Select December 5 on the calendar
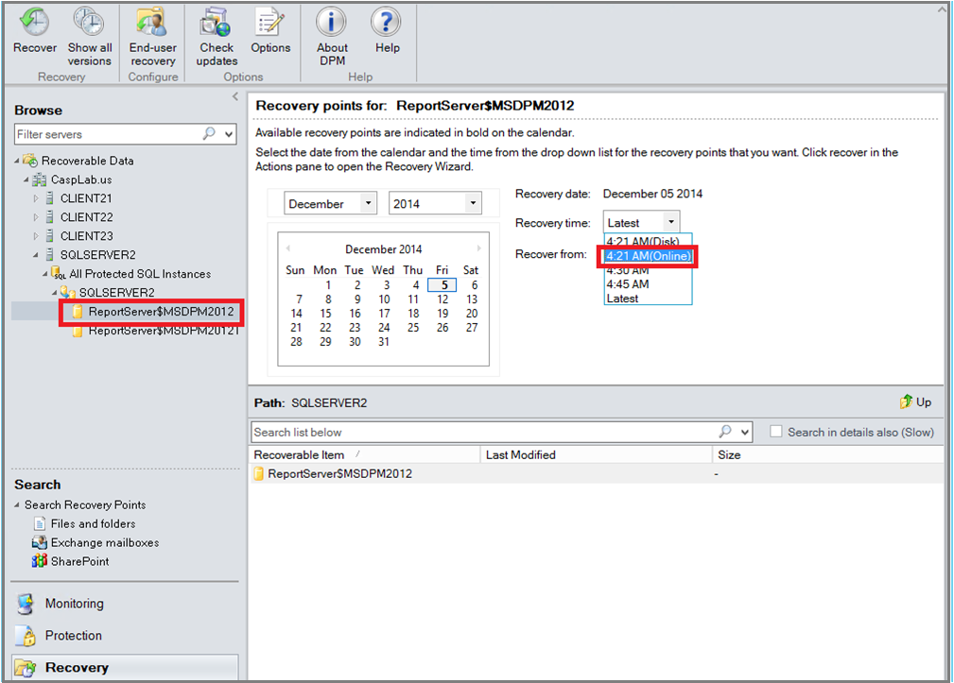 tap(442, 284)
